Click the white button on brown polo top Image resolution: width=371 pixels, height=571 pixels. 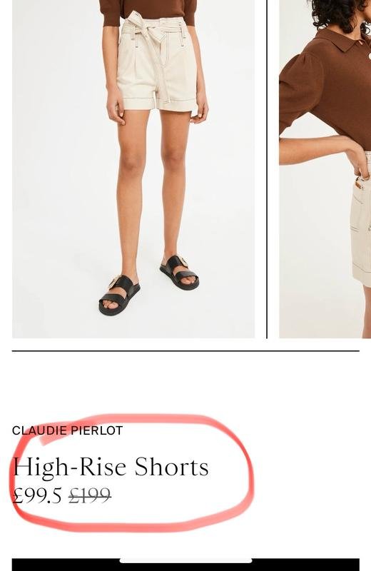(369, 56)
